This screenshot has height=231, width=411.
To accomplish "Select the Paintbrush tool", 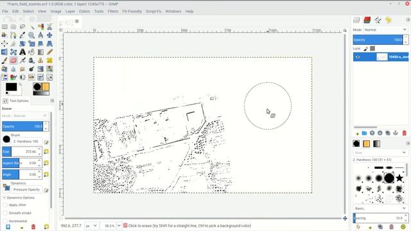I will (x=4, y=60).
